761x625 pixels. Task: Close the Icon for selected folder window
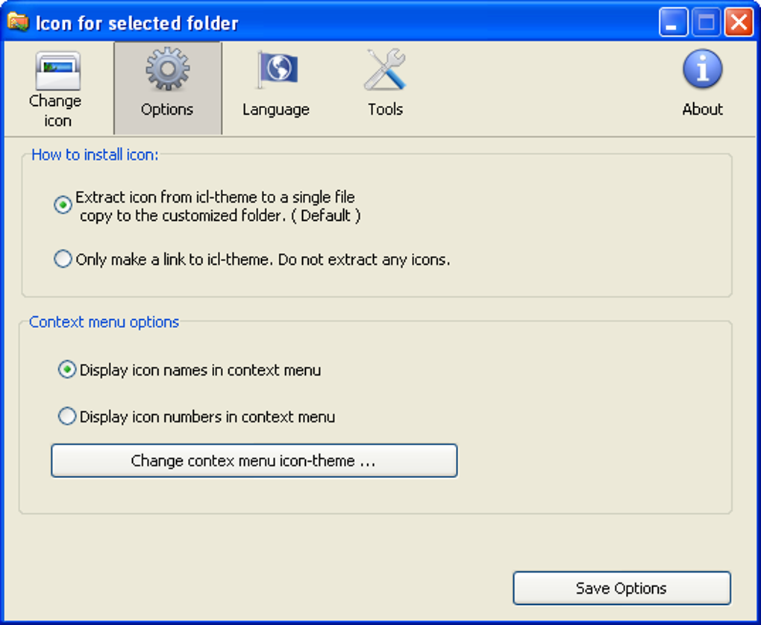pos(739,22)
